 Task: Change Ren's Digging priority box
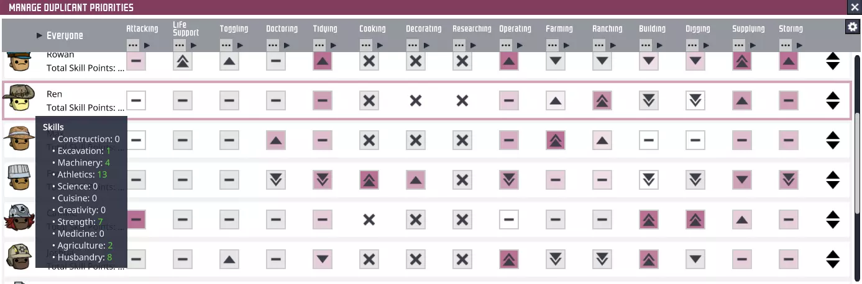[x=695, y=100]
